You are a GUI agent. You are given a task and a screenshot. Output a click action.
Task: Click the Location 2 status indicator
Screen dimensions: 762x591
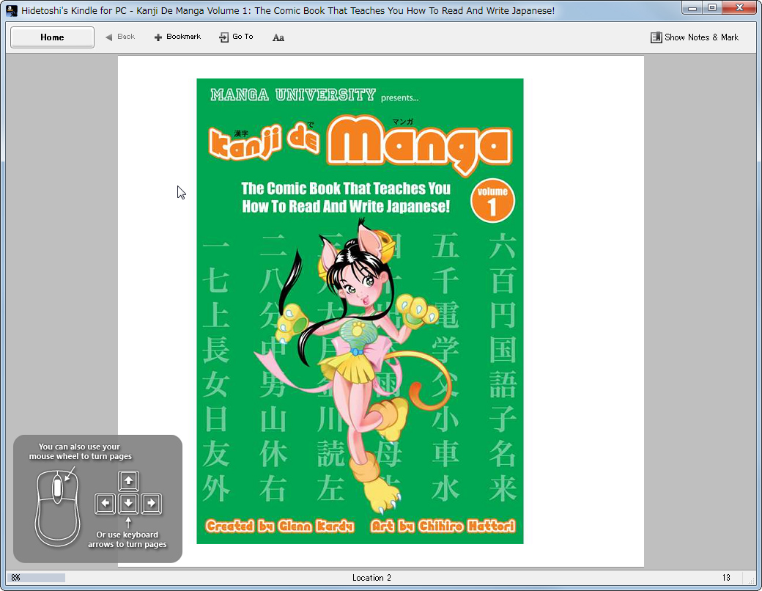click(371, 578)
